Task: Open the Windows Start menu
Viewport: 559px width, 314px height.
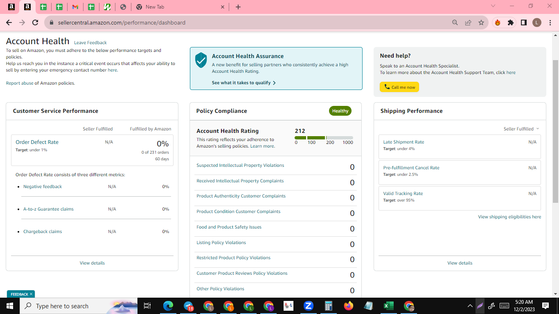Action: coord(10,306)
